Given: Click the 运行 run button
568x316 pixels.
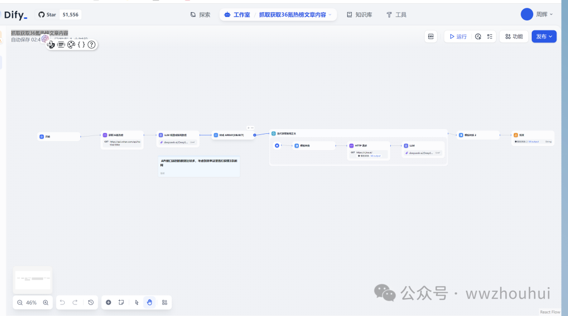Looking at the screenshot, I should 458,36.
